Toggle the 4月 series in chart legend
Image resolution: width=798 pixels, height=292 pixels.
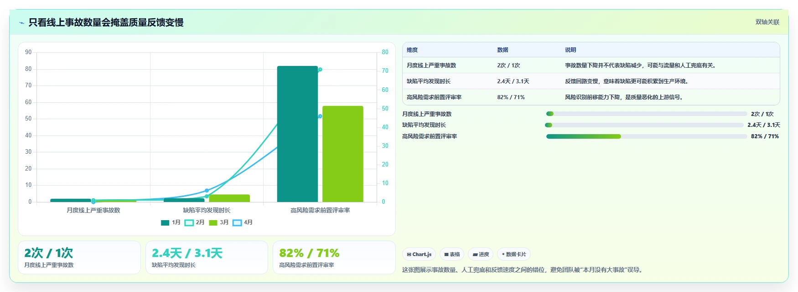(x=243, y=222)
